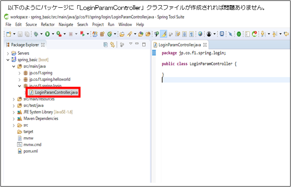Toggle Mark Occurrences highlighter icon

click(164, 33)
